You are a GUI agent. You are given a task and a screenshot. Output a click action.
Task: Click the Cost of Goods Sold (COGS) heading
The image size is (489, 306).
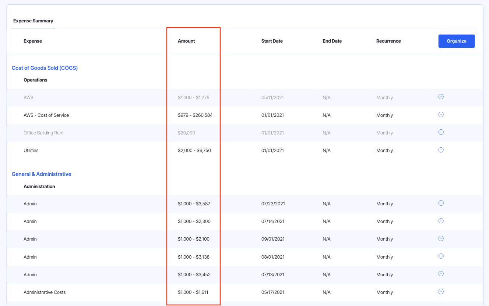[x=45, y=68]
